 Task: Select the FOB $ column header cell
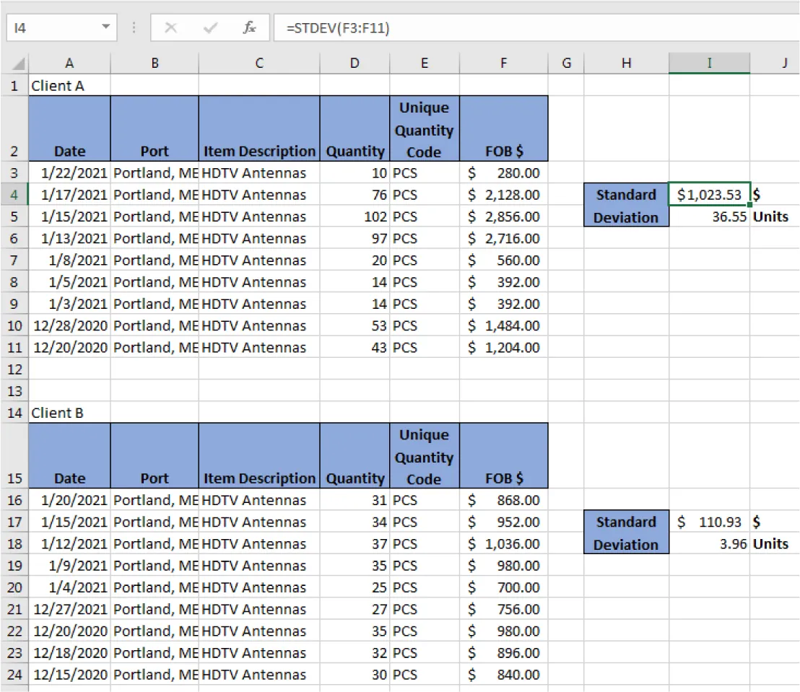pyautogui.click(x=503, y=128)
